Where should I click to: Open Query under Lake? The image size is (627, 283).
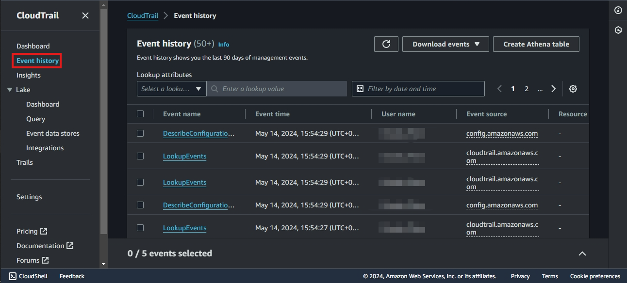coord(35,119)
